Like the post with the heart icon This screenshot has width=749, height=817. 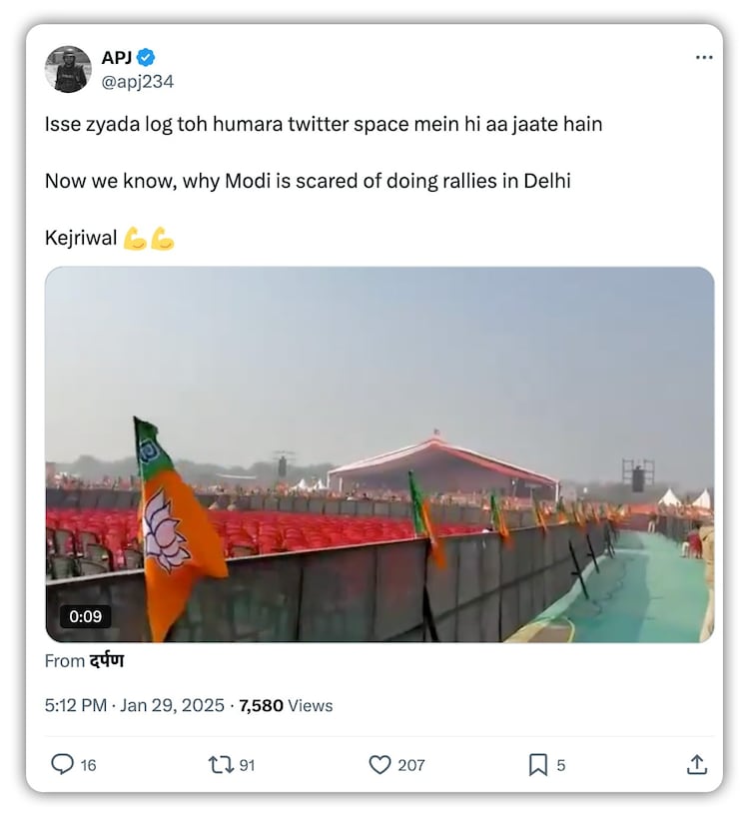tap(379, 764)
